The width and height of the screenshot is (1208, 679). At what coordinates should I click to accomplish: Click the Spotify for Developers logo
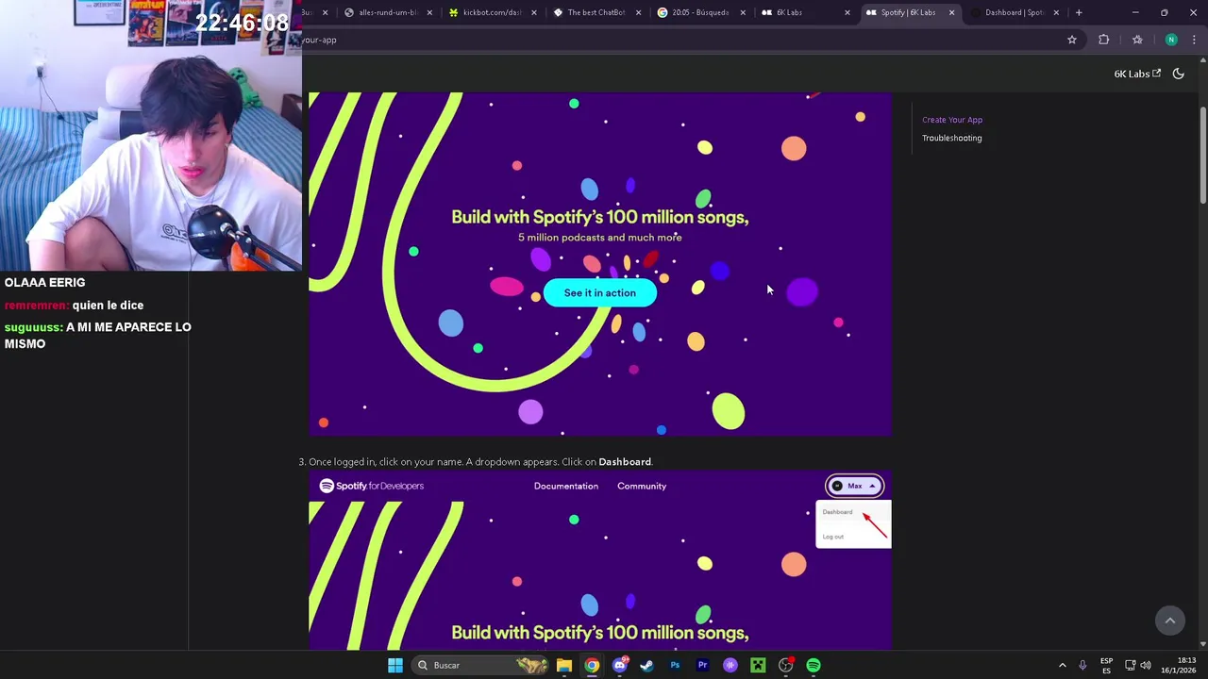[x=372, y=486]
